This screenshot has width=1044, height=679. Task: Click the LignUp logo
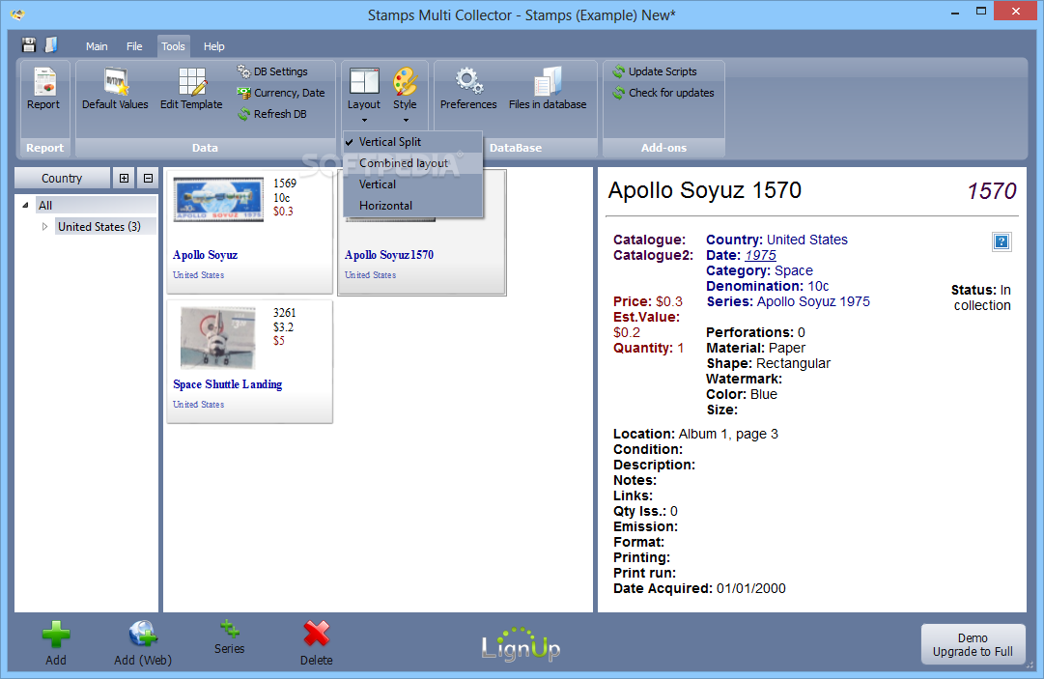click(521, 644)
